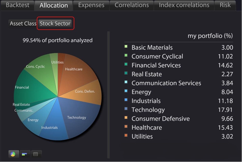The height and width of the screenshot is (162, 242).
Task: Switch to table list view icon
Action: [36, 154]
